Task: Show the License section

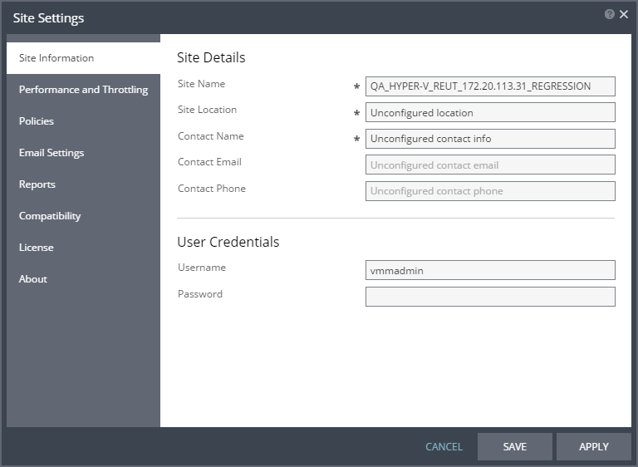Action: 83,247
